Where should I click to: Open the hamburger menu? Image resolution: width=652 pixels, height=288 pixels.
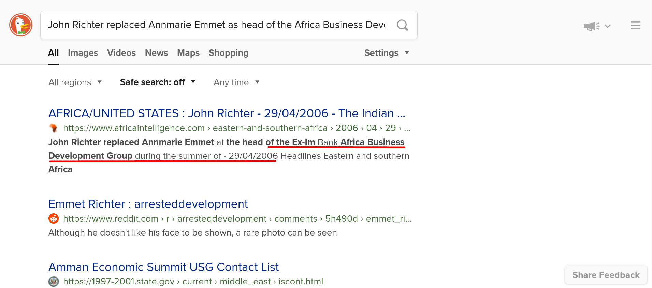(x=635, y=26)
